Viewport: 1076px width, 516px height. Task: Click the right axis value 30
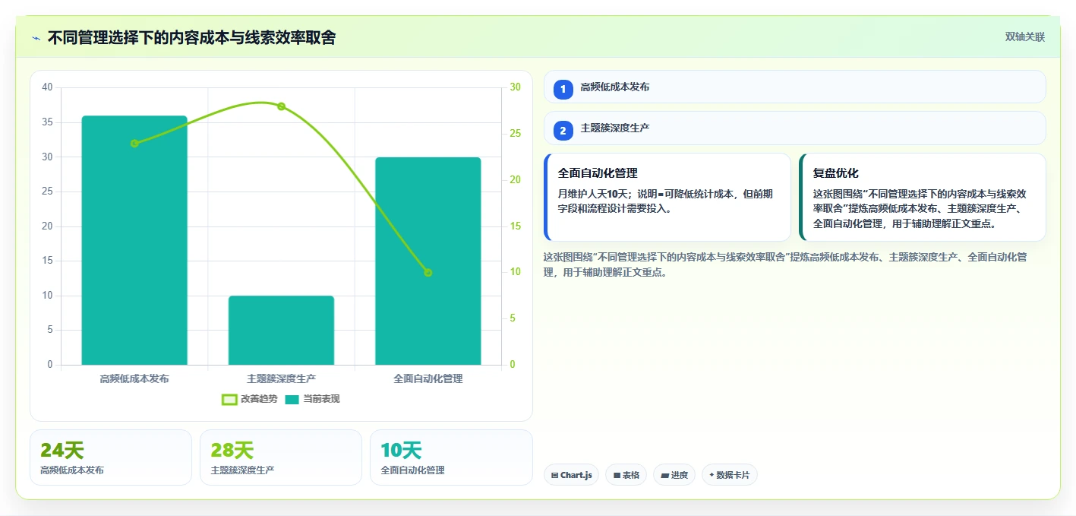pos(516,87)
